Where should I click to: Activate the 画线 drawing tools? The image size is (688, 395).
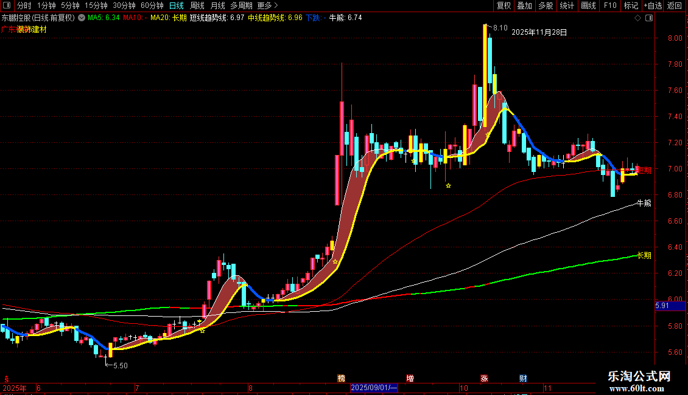tap(588, 5)
